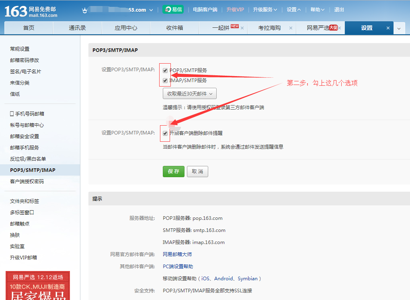This screenshot has height=300, width=410.
Task: Close the 一起拼 tab
Action: (242, 28)
